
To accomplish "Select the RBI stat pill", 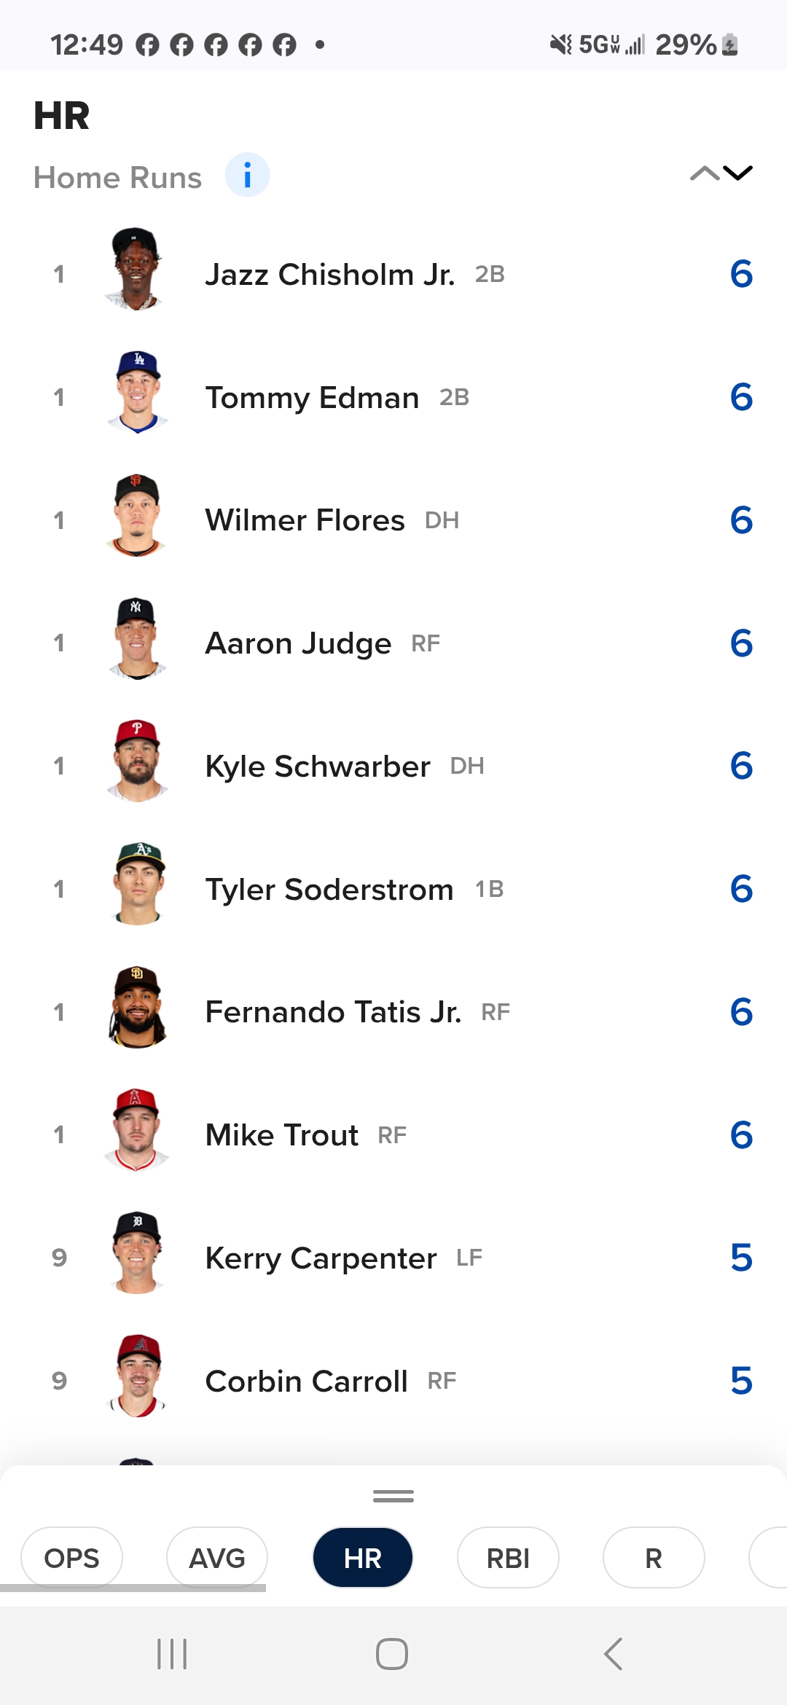I will click(508, 1558).
